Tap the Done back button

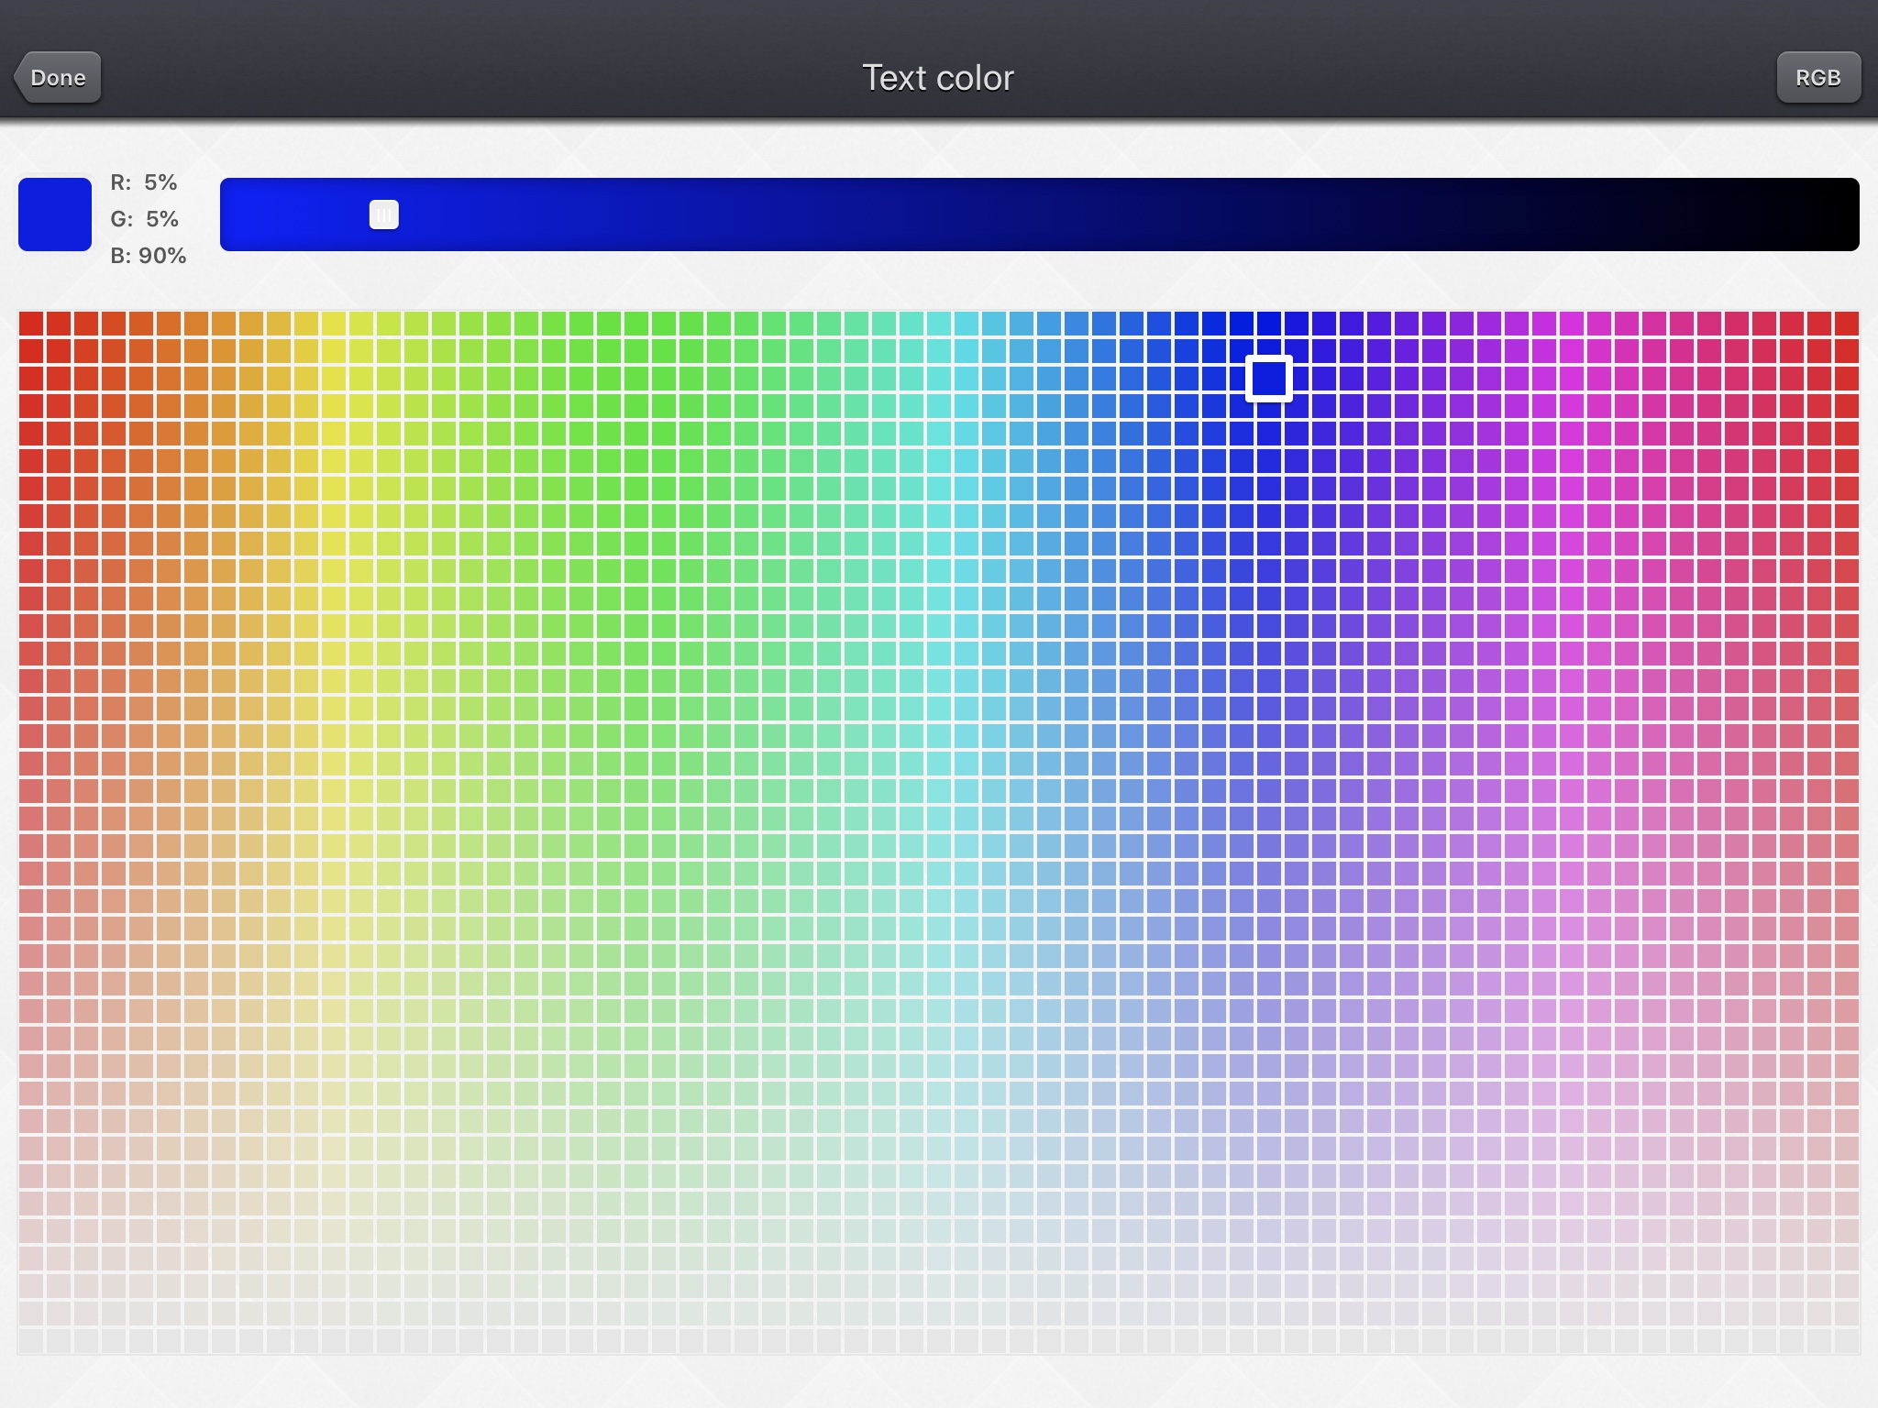(x=58, y=78)
